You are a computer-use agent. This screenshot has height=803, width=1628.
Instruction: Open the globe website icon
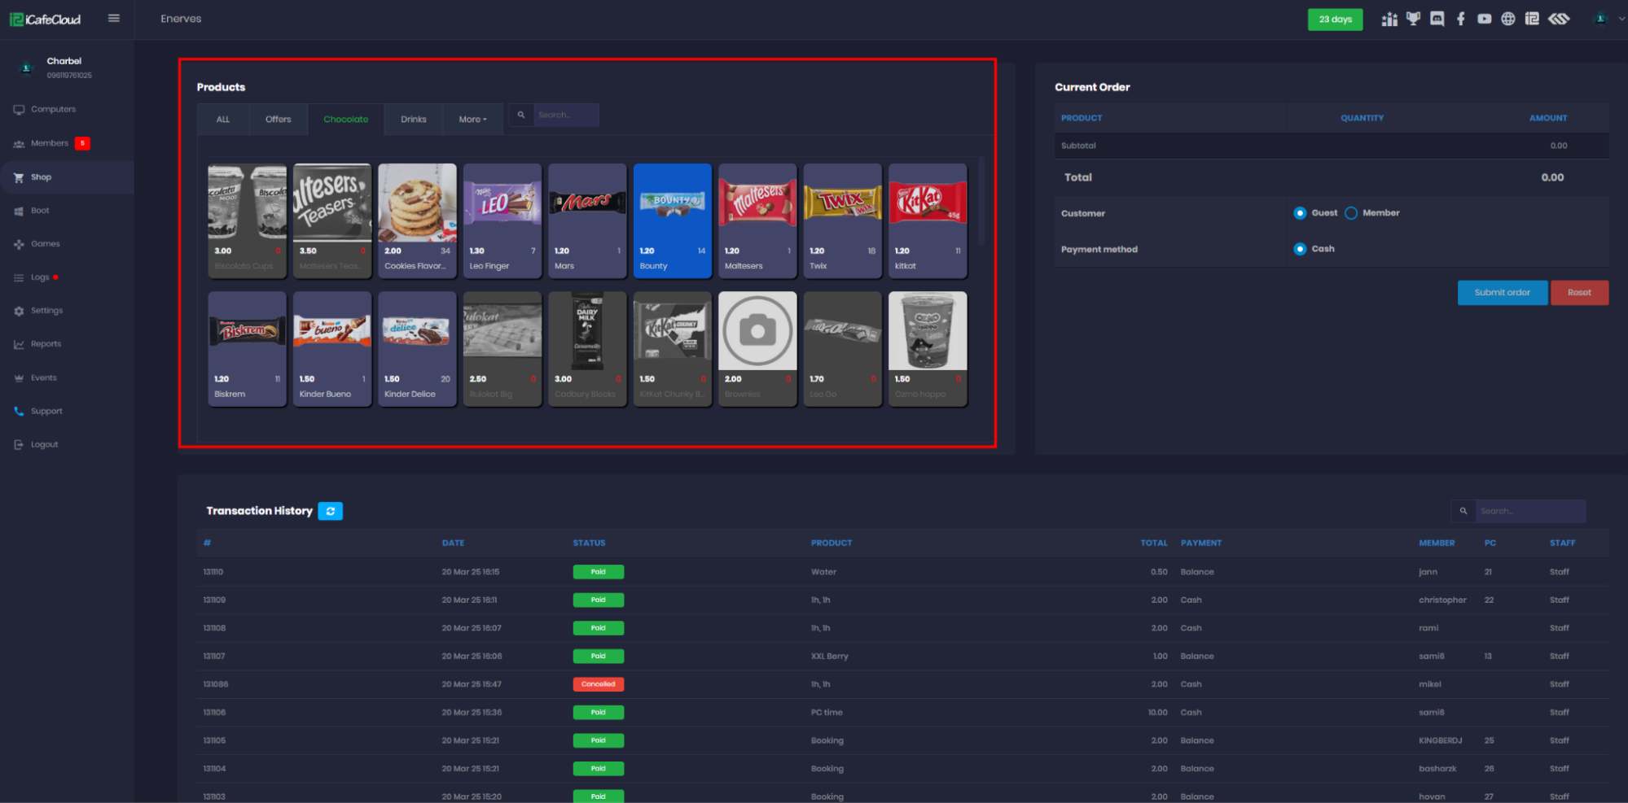pyautogui.click(x=1507, y=19)
